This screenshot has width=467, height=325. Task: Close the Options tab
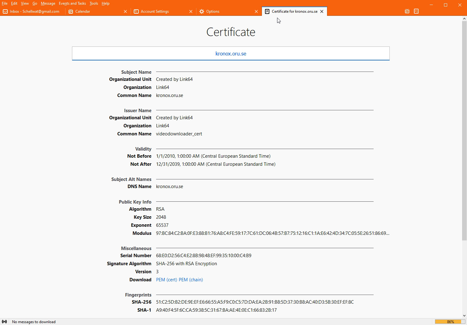(x=256, y=11)
